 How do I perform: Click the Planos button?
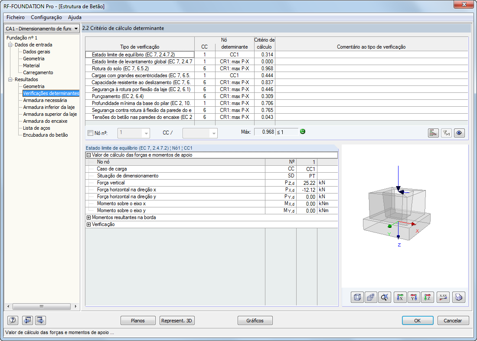pyautogui.click(x=138, y=320)
